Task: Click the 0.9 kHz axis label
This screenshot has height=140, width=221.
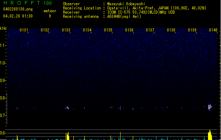Action: (3, 80)
